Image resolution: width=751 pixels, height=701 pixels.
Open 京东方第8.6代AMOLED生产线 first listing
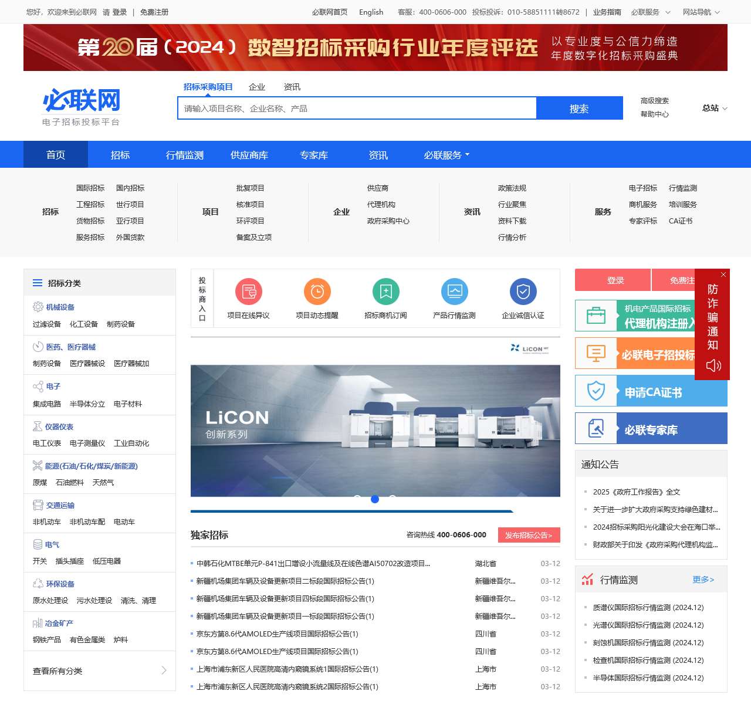[x=277, y=634]
